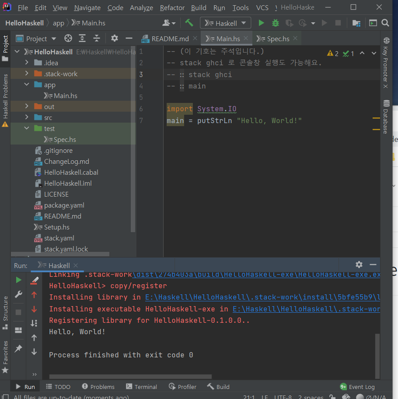
Task: Open the user account icon dropdown
Action: tap(169, 23)
